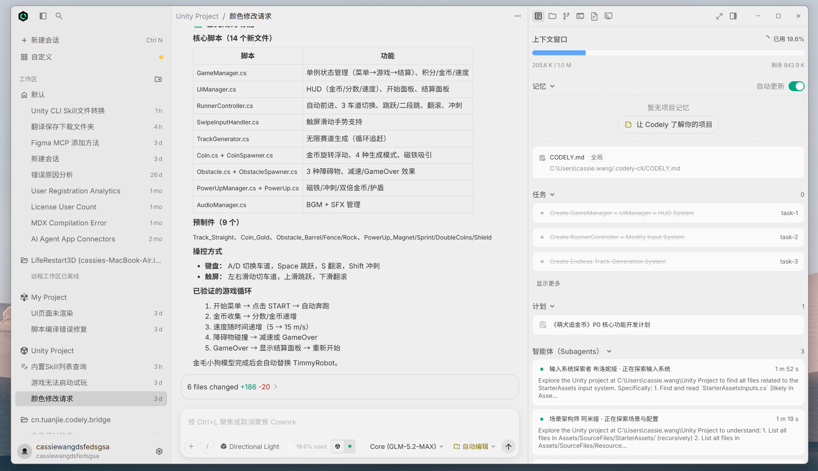
Task: Open user settings gear
Action: [159, 451]
